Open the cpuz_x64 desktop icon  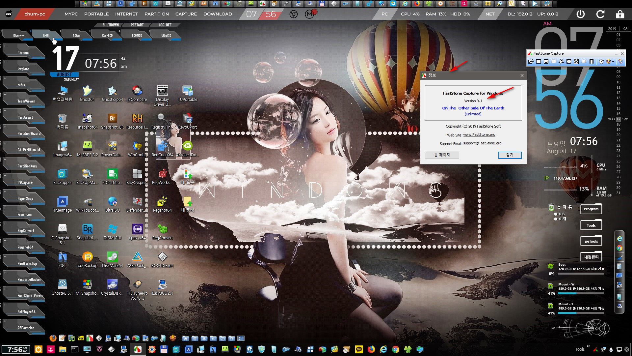(x=137, y=232)
